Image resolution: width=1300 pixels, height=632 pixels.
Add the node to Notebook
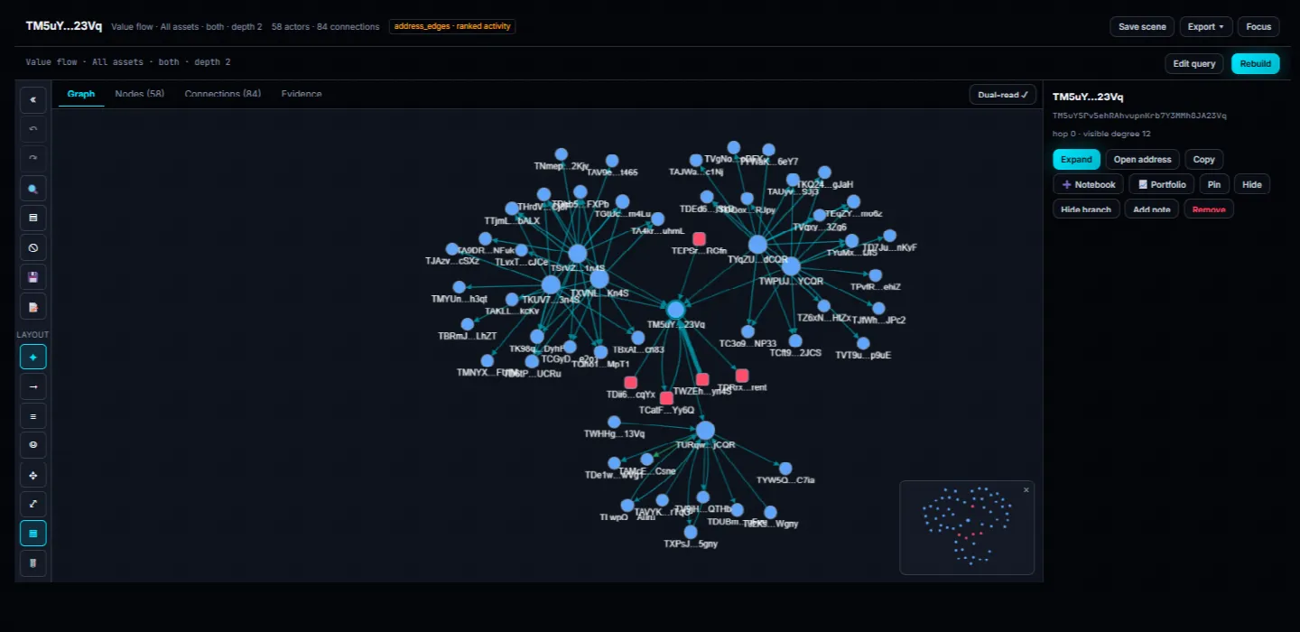[x=1088, y=184]
